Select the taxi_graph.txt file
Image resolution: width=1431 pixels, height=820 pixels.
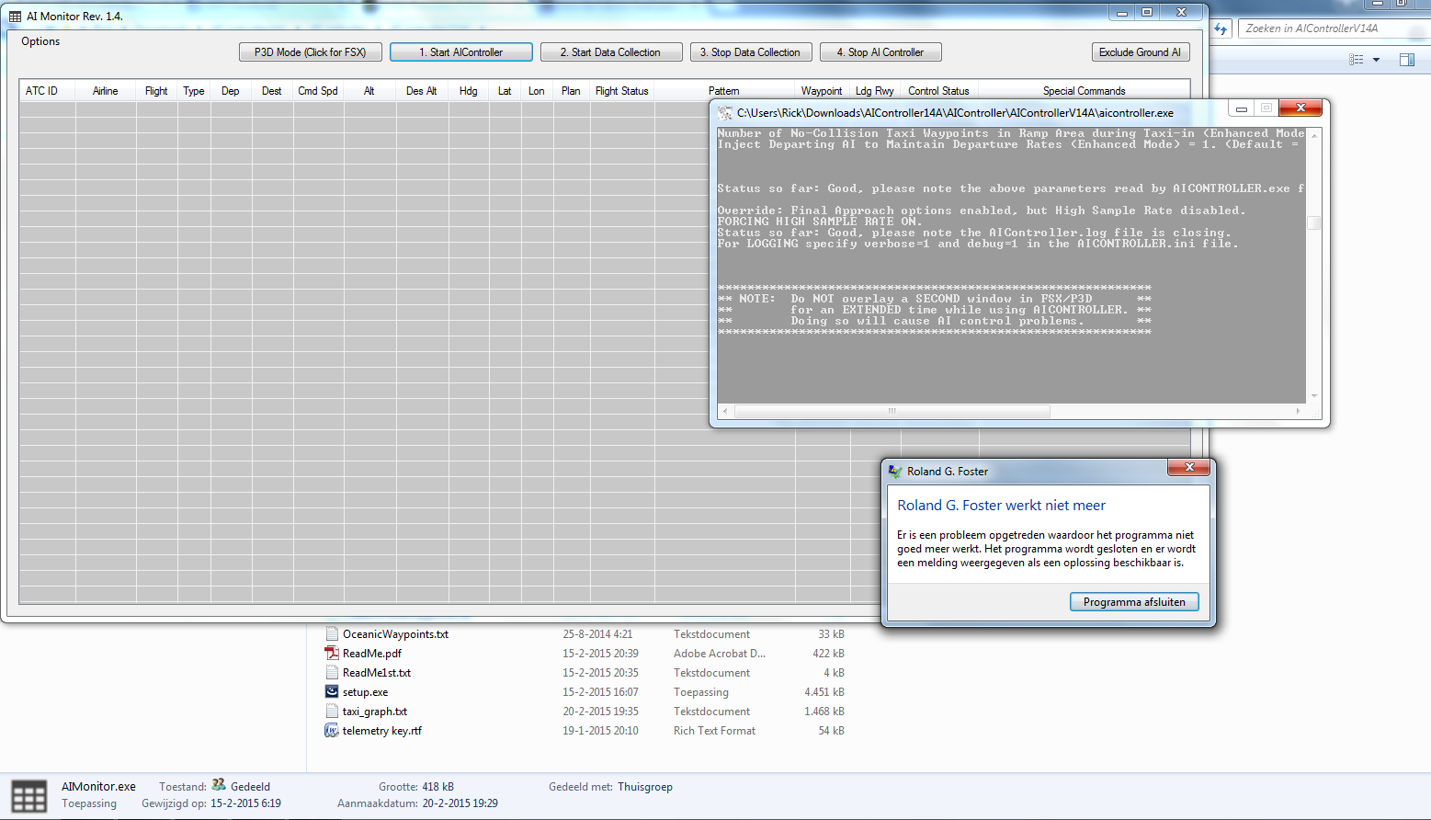374,712
